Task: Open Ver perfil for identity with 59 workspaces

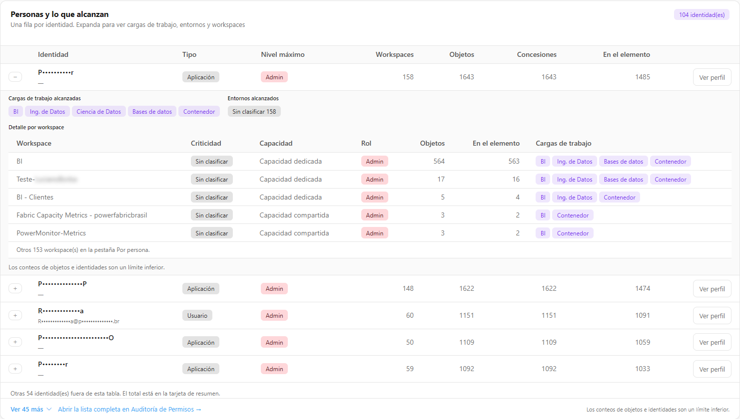Action: pos(712,369)
